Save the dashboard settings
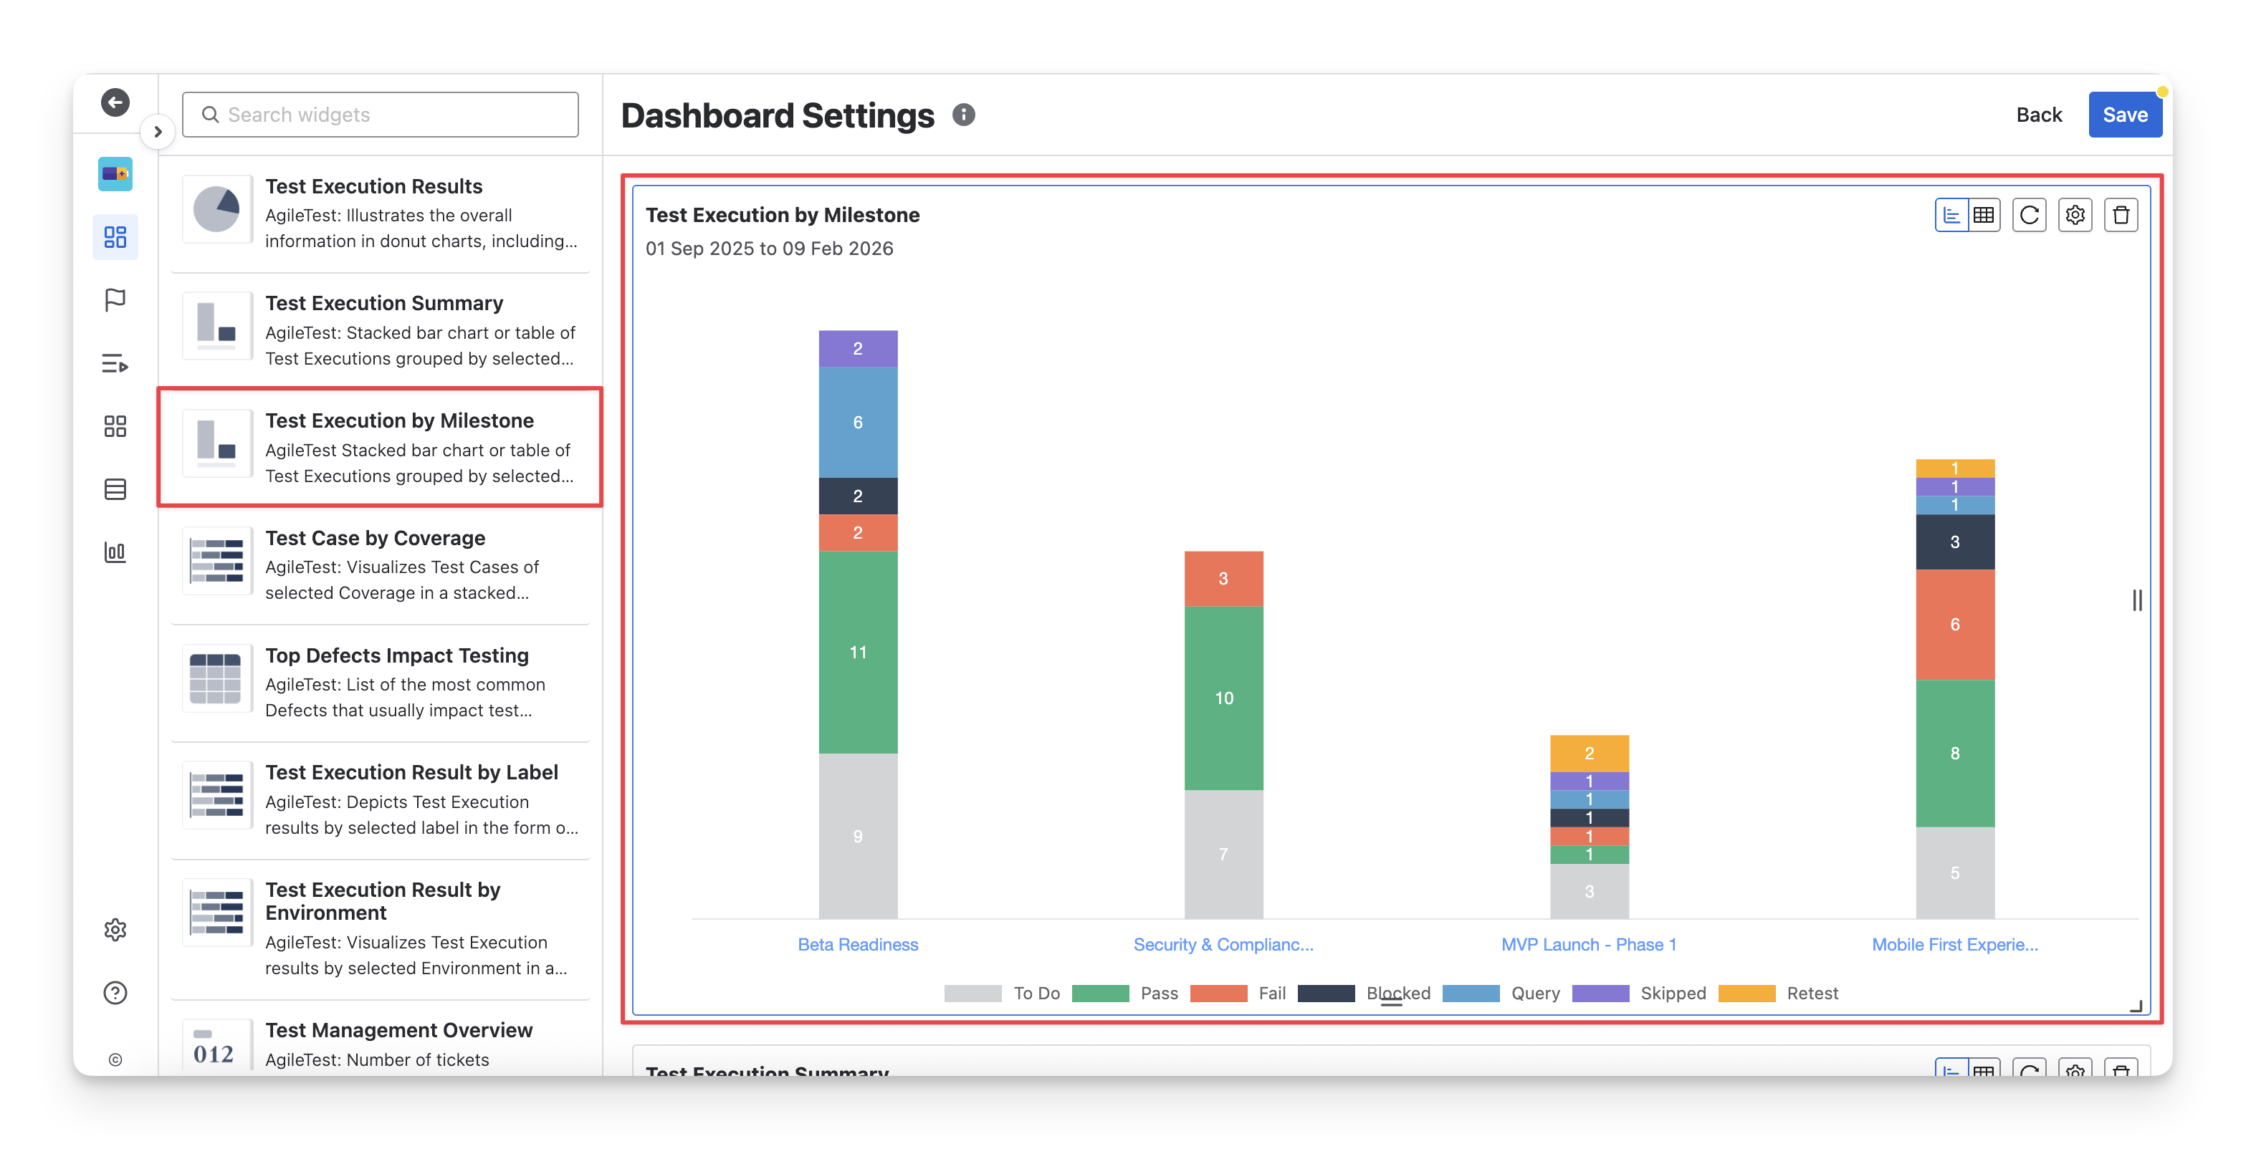The height and width of the screenshot is (1149, 2246). tap(2124, 115)
